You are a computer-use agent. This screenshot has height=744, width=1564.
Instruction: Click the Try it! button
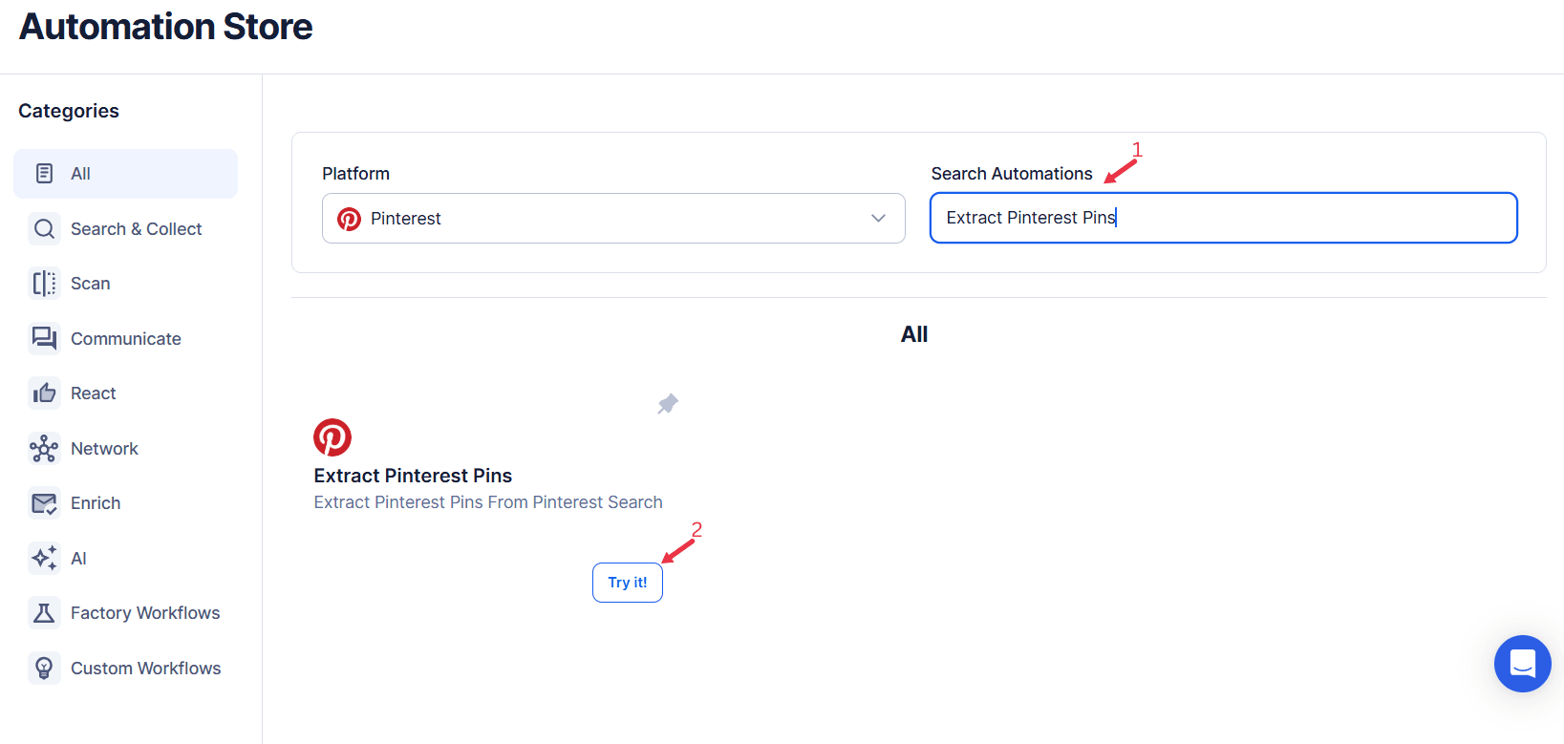click(x=627, y=582)
